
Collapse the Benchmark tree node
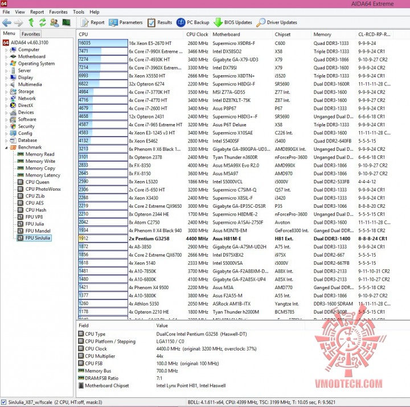tap(6, 147)
